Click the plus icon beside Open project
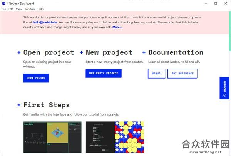The image size is (231, 156). [19, 52]
